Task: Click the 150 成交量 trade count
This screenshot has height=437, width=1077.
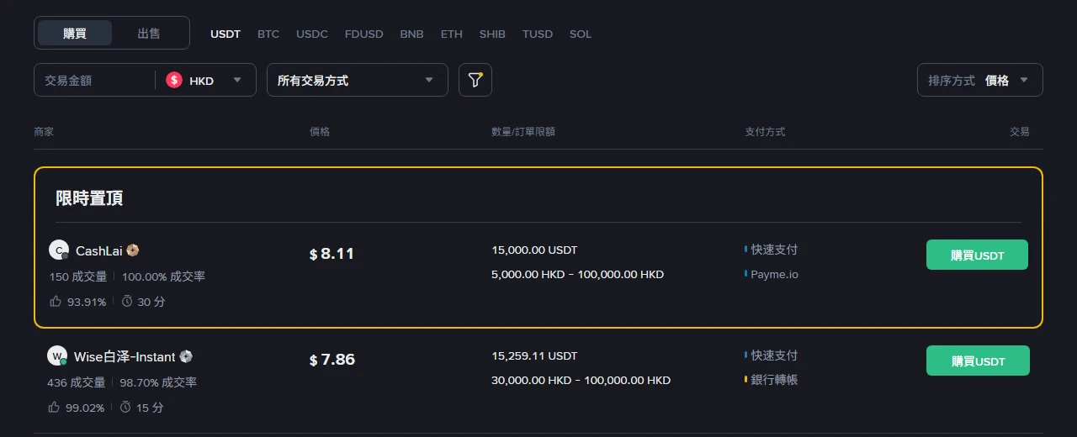Action: click(x=78, y=276)
